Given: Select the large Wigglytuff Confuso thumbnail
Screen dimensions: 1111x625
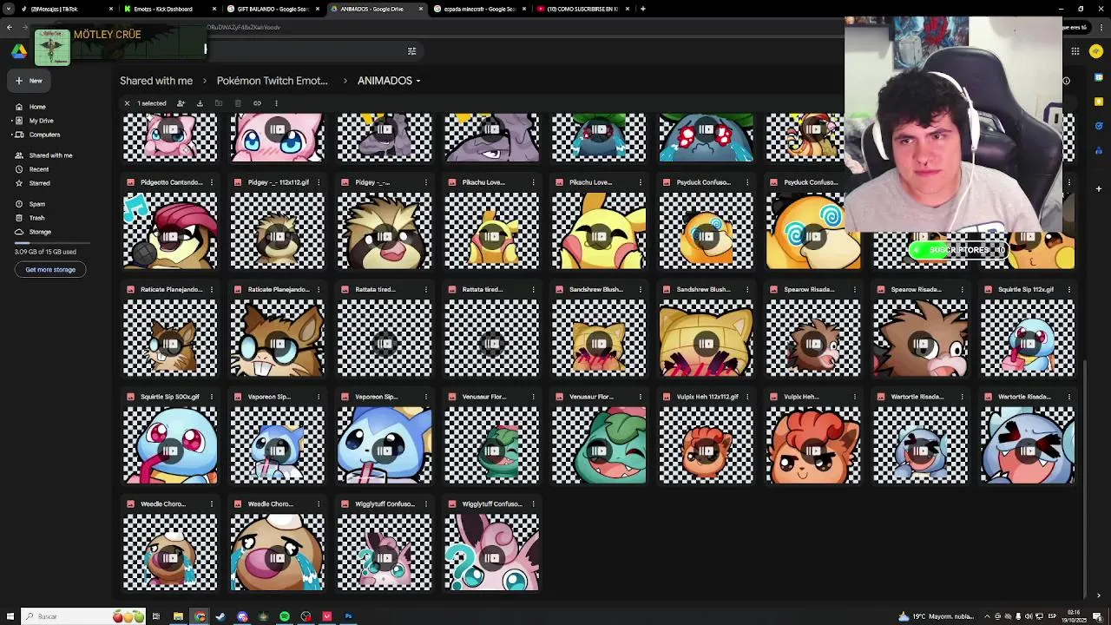Looking at the screenshot, I should tap(491, 552).
